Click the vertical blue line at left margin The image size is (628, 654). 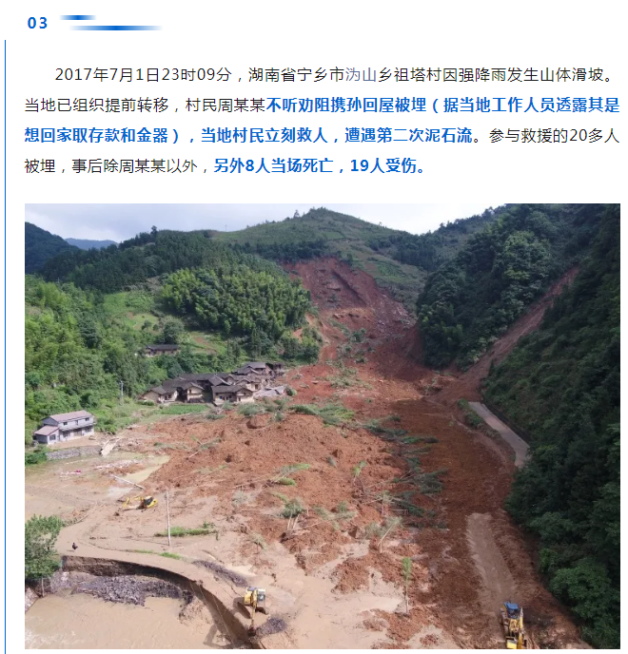(x=5, y=346)
